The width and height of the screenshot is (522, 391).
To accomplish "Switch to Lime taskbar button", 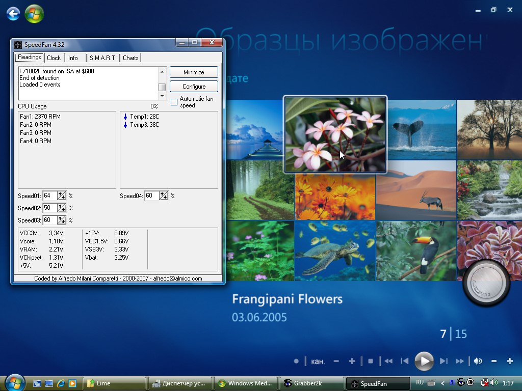I will pos(114,383).
